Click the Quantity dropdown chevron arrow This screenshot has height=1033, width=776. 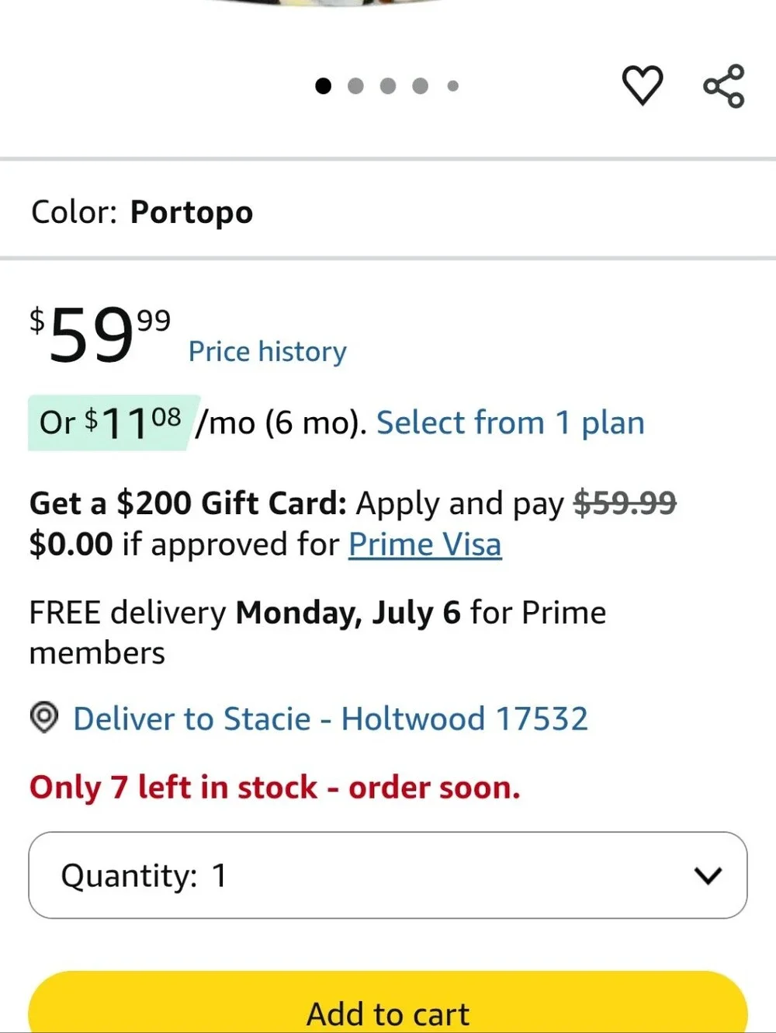(x=708, y=876)
